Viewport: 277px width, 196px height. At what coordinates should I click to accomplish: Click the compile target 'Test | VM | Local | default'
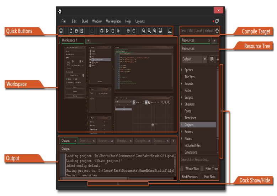coord(197,31)
